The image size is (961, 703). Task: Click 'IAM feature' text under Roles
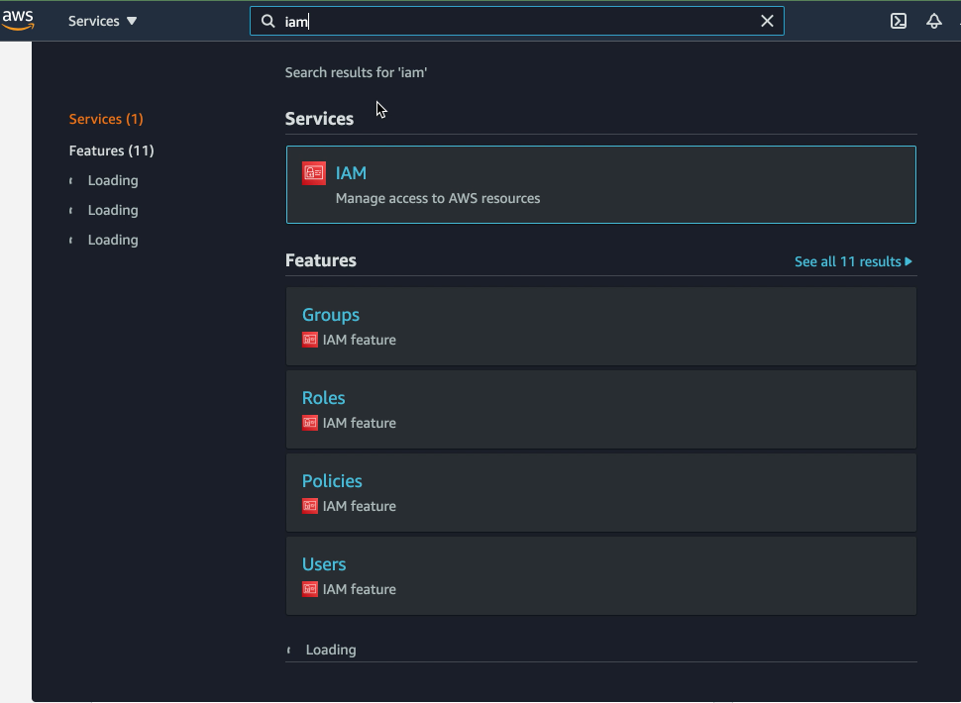coord(360,423)
